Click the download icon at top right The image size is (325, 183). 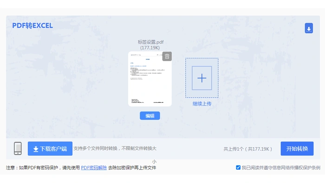[309, 28]
